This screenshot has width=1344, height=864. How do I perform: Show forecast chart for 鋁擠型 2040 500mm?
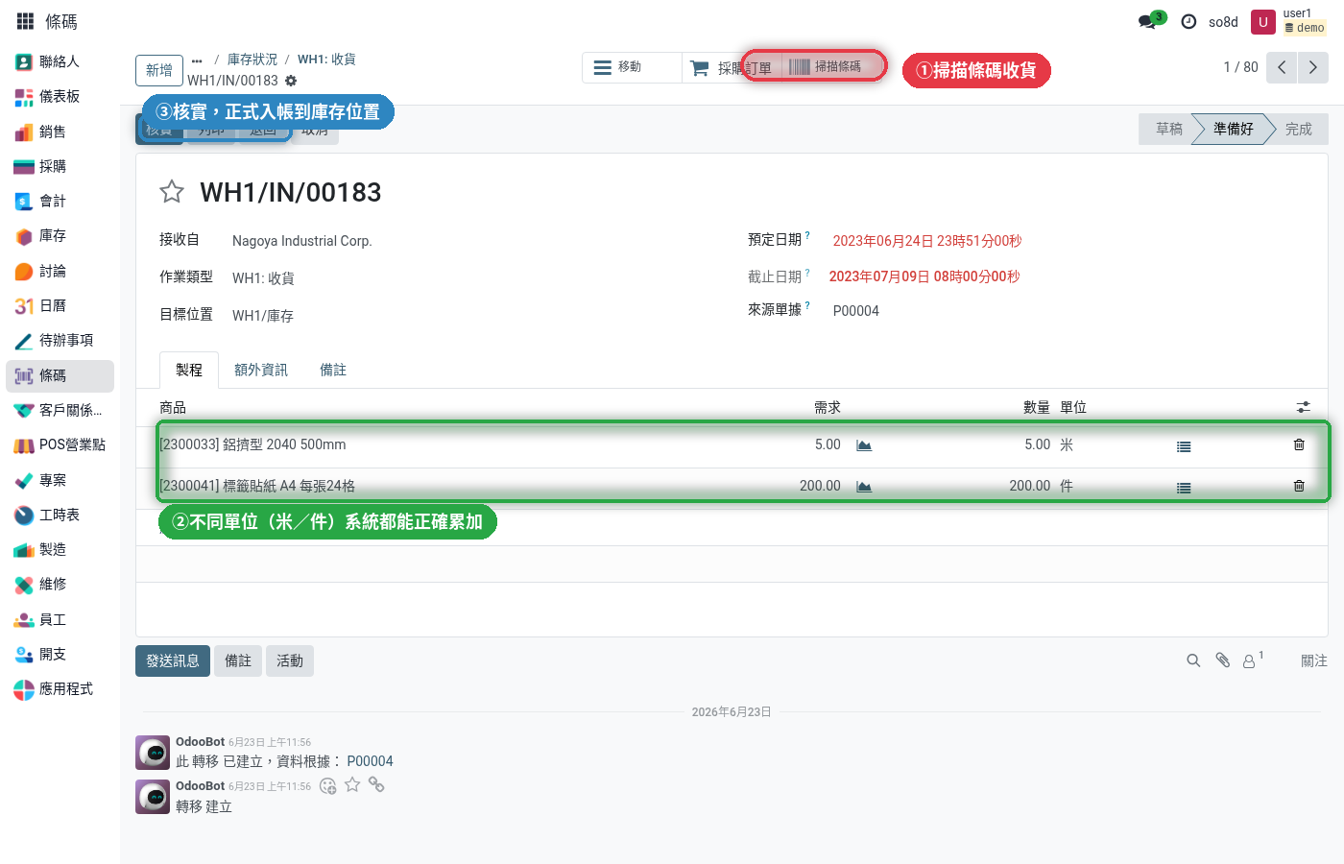864,445
